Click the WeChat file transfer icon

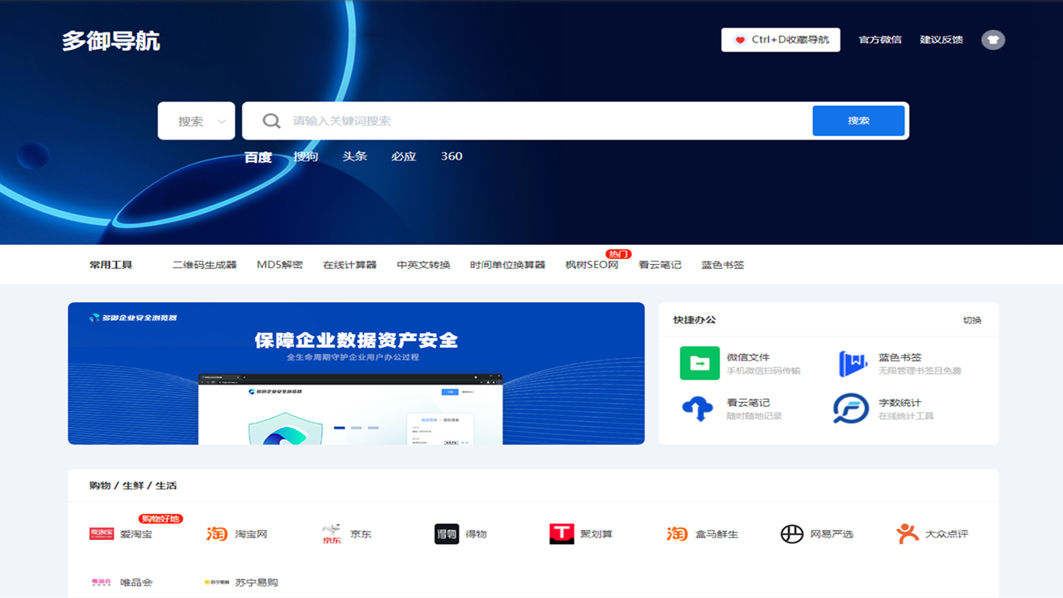coord(699,364)
